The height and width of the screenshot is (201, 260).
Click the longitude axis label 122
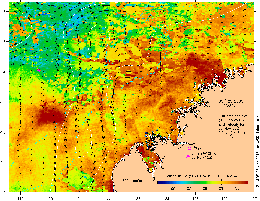108,199
